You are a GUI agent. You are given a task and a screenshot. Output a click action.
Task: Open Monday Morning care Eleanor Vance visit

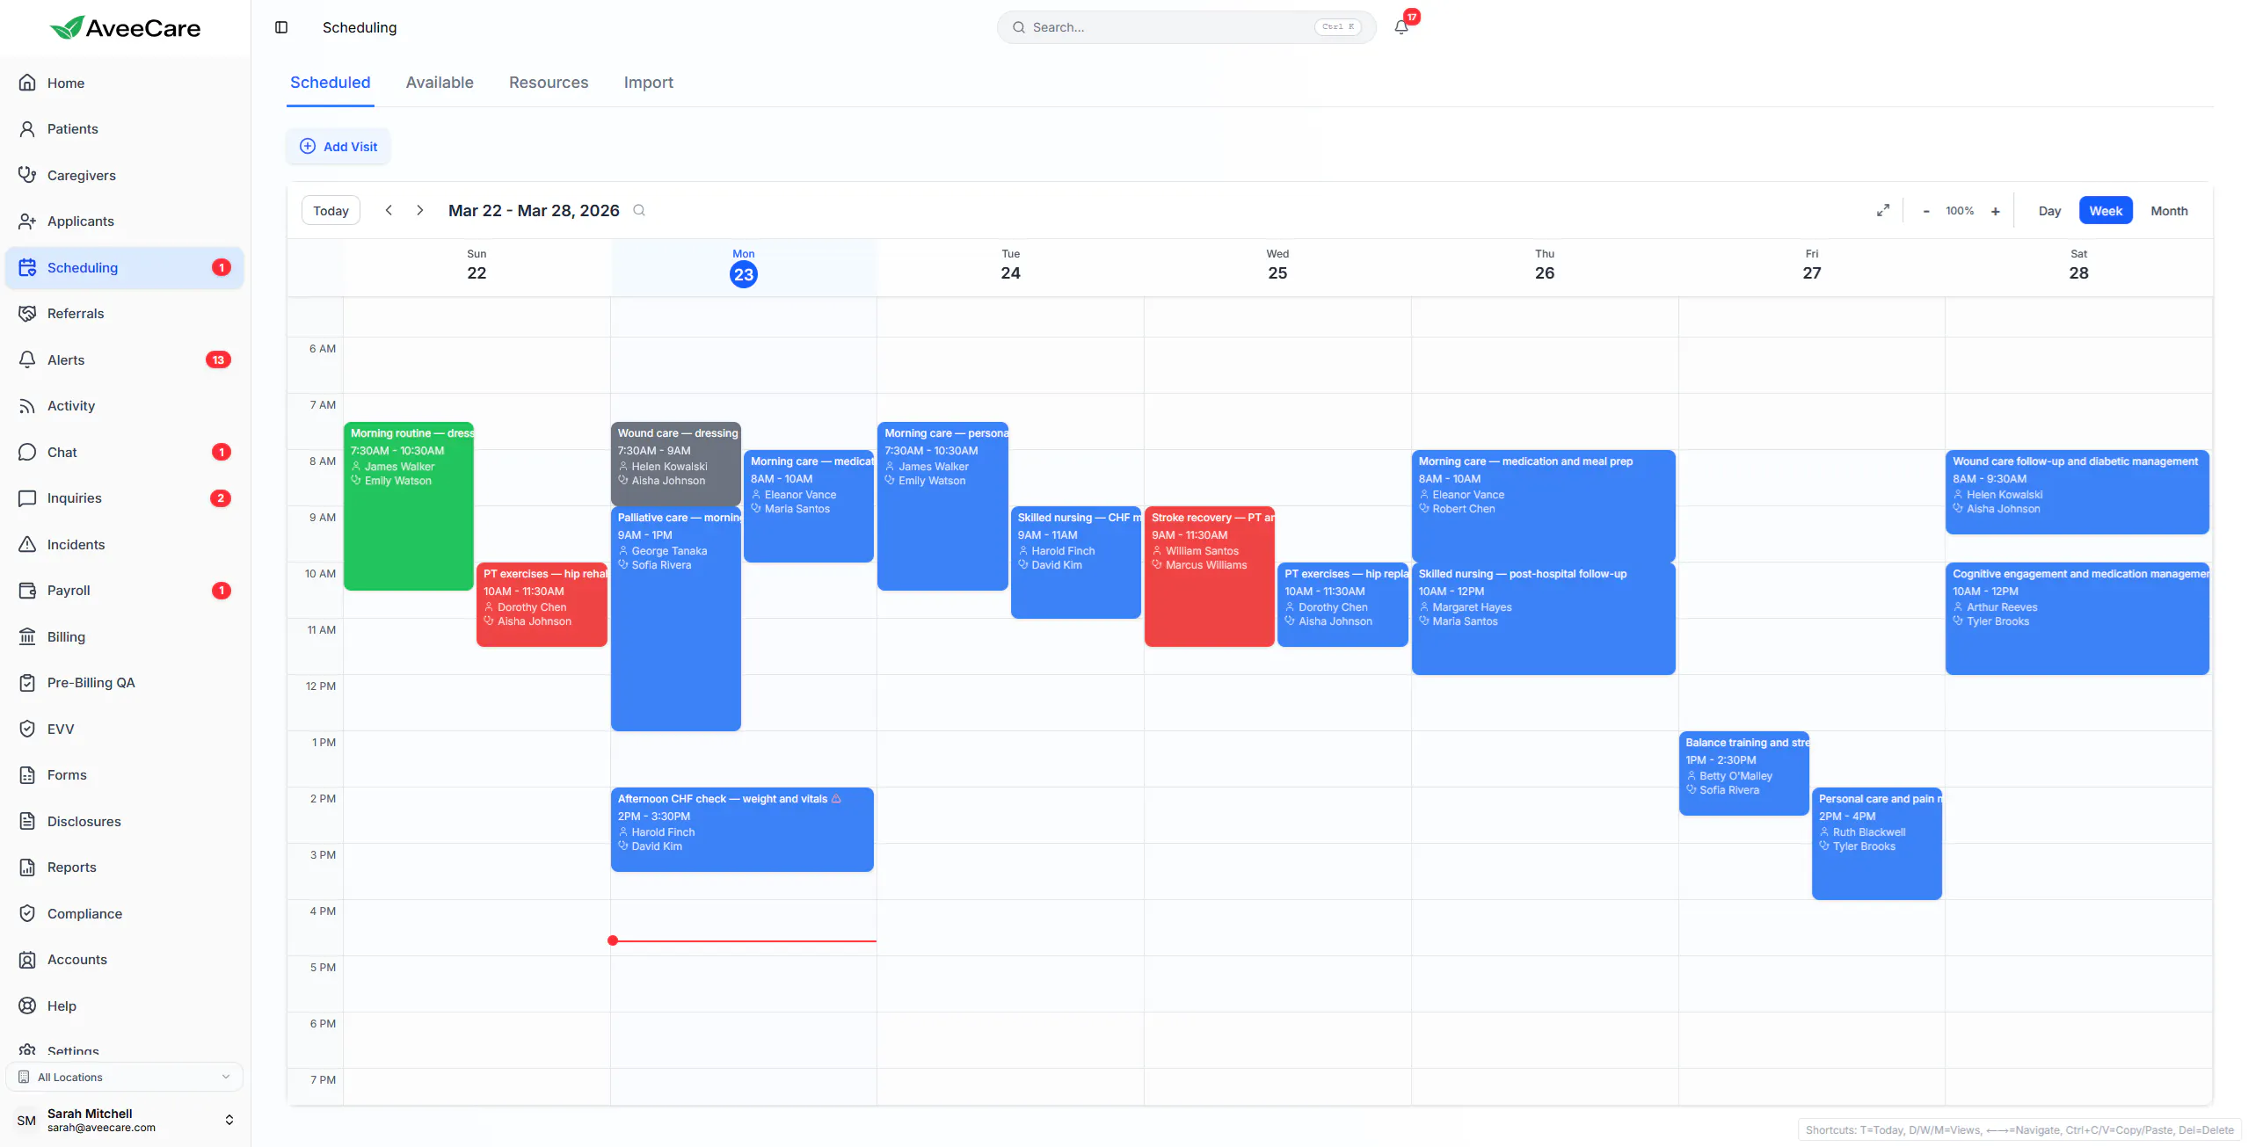[809, 506]
